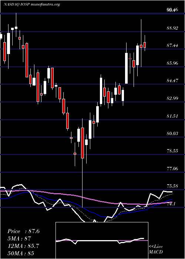Click inside the Live MACD chart panel
Image resolution: width=185 pixels, height=259 pixels.
(102, 240)
